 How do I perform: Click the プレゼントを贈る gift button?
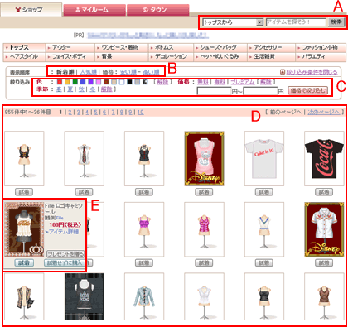click(x=65, y=254)
